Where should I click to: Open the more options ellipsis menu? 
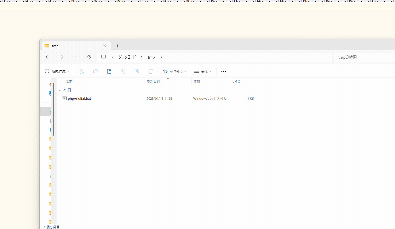pos(224,71)
